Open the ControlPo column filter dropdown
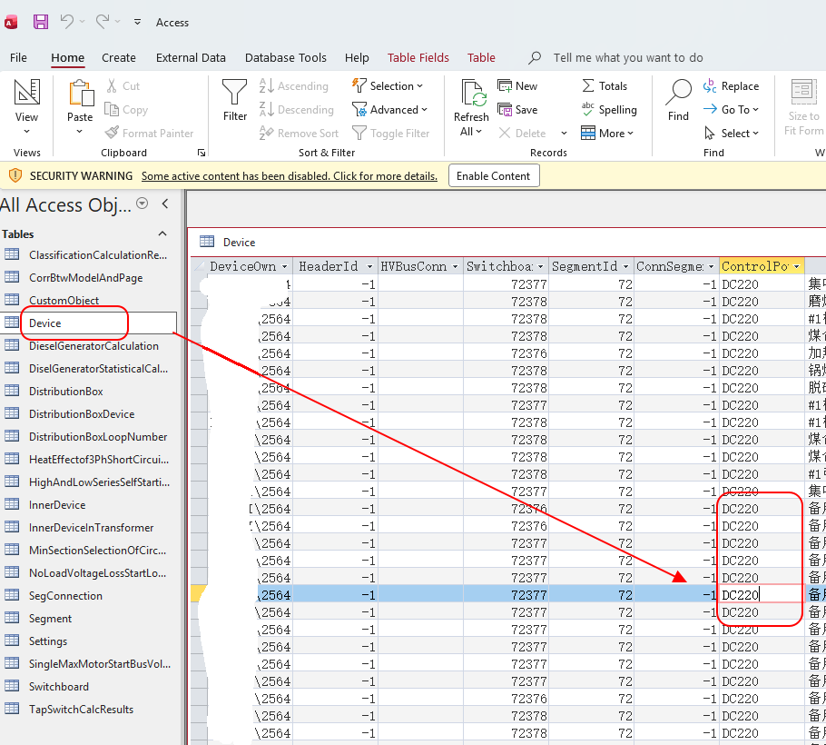Image resolution: width=826 pixels, height=745 pixels. coord(797,267)
